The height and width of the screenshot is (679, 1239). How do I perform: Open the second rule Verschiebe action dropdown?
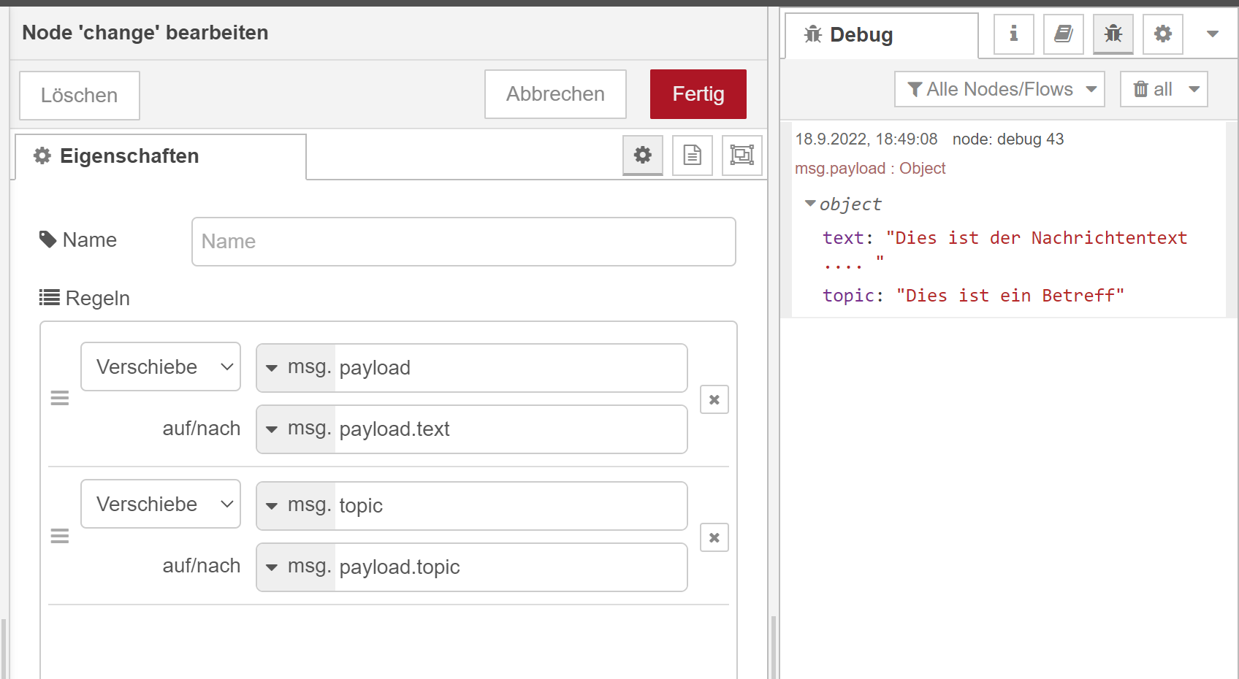pos(161,504)
